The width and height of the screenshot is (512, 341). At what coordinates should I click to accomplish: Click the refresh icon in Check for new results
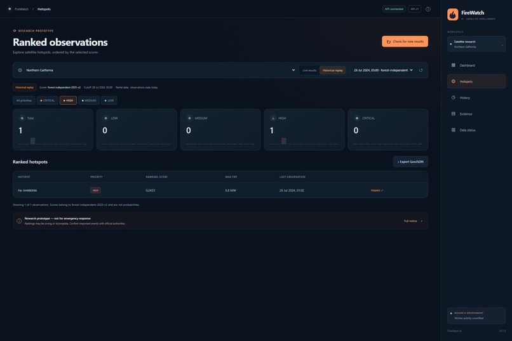(389, 42)
